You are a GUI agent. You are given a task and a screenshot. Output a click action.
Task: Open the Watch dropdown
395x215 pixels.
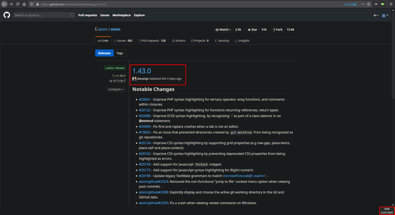pos(223,29)
